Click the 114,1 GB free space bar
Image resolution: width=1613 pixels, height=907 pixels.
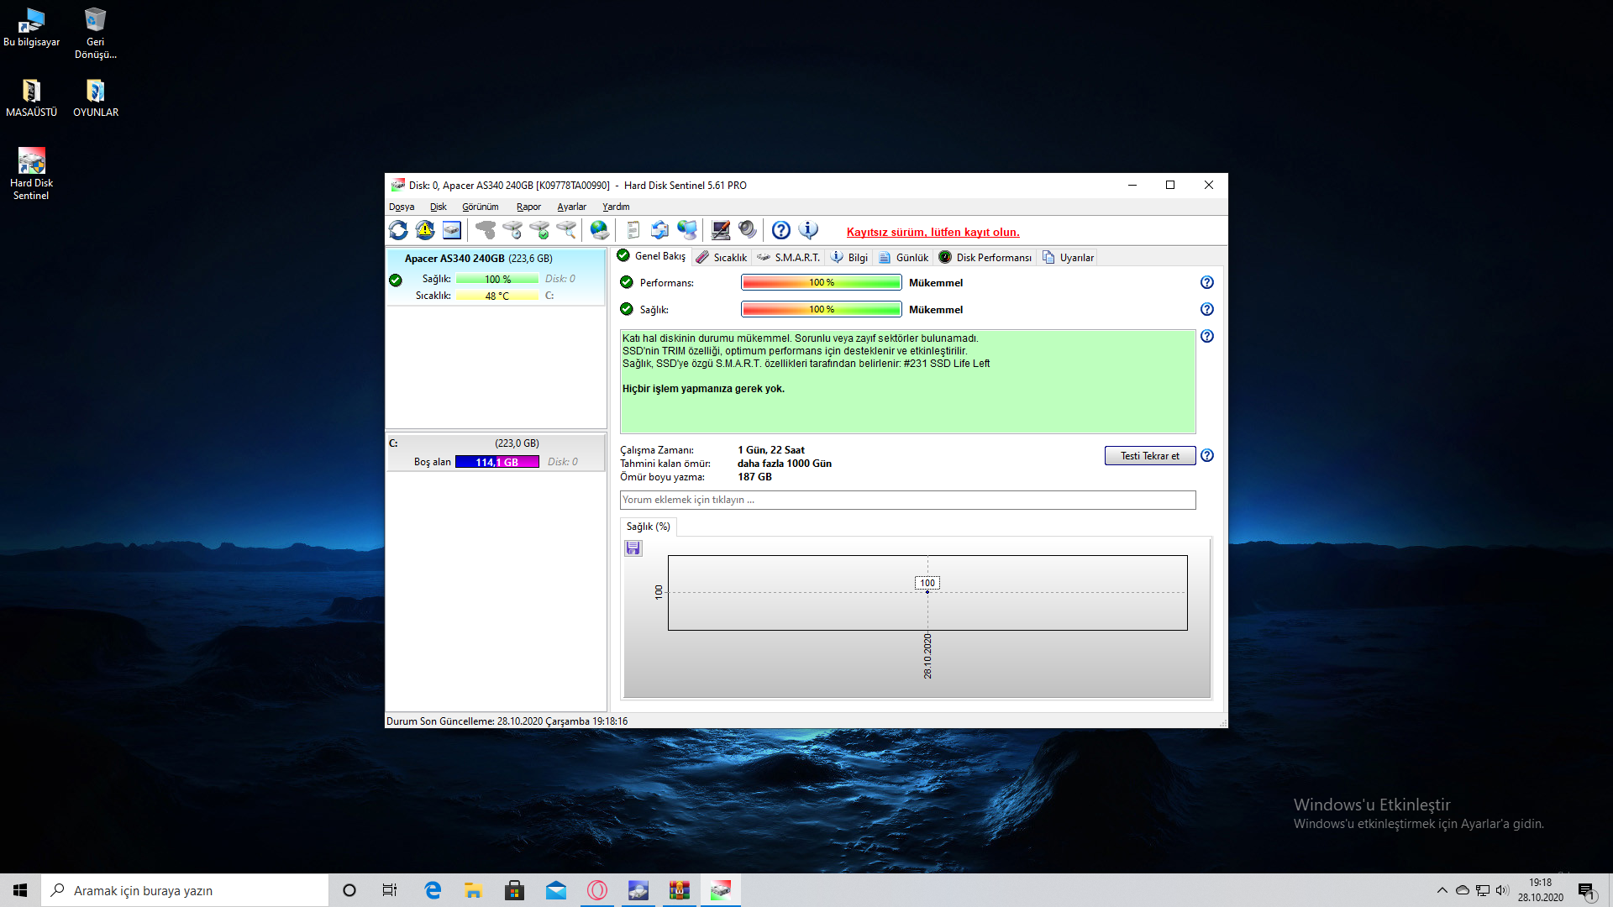pos(497,463)
